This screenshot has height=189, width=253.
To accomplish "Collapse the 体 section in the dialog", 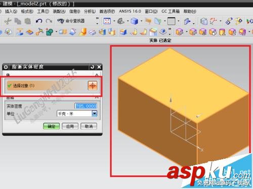I will tap(97, 75).
